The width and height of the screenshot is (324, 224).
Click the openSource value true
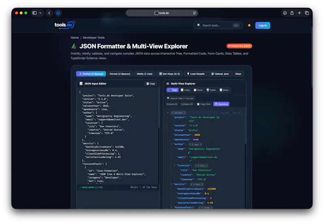[196, 139]
